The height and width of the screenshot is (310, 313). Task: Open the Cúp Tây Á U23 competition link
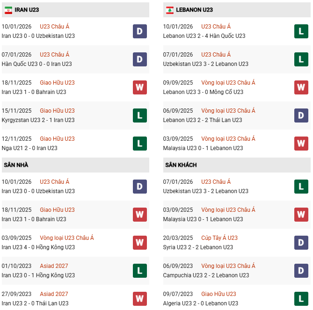(219, 238)
